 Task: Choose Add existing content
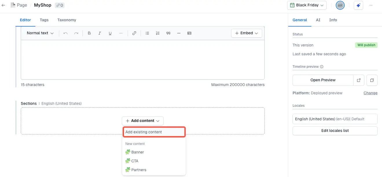point(154,132)
